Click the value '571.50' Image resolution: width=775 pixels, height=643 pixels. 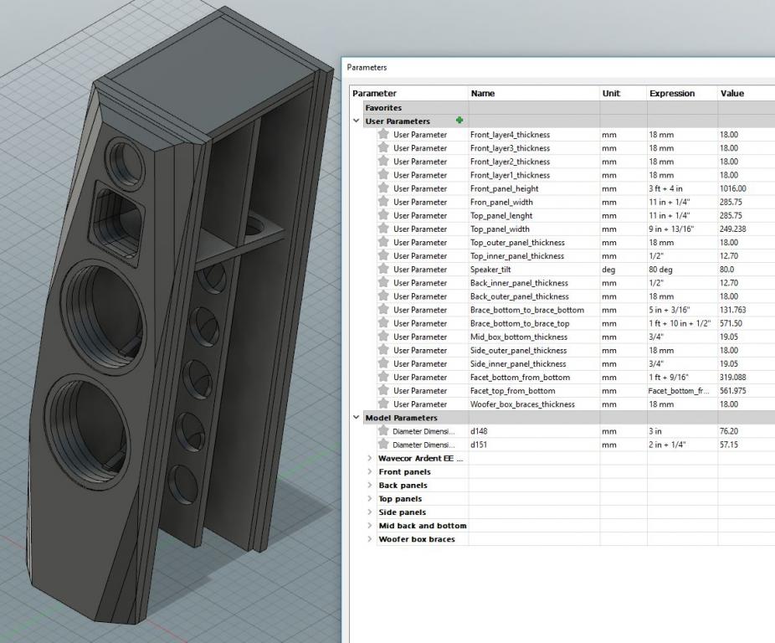coord(731,323)
